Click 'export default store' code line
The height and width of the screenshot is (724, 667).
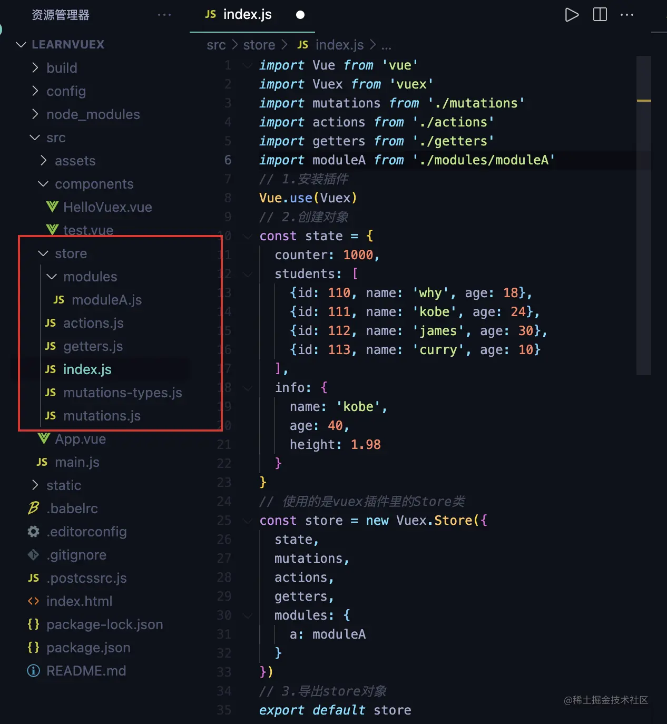coord(335,710)
